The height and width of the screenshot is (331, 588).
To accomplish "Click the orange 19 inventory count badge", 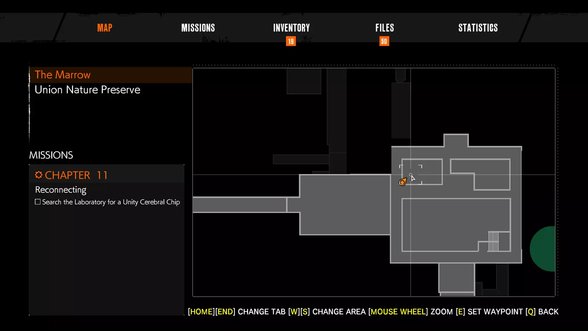I will 291,41.
